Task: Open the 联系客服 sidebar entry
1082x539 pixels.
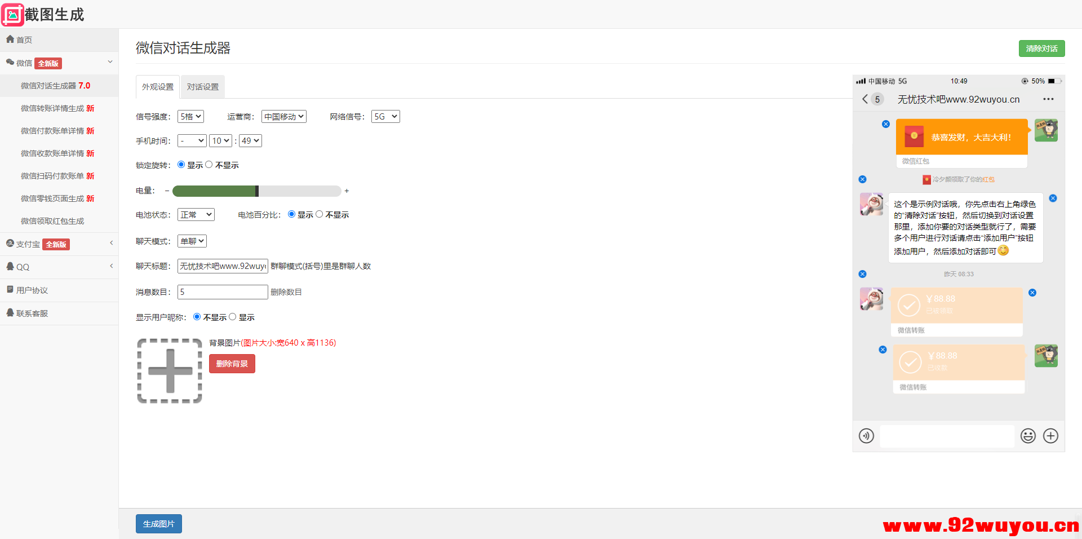Action: (x=32, y=313)
